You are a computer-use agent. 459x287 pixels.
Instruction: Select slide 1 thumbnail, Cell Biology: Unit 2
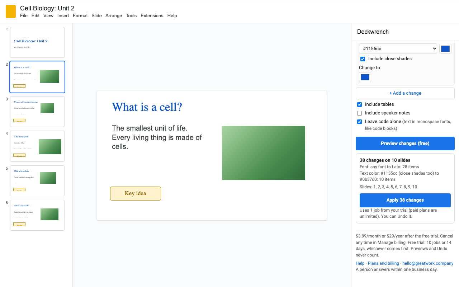(37, 42)
